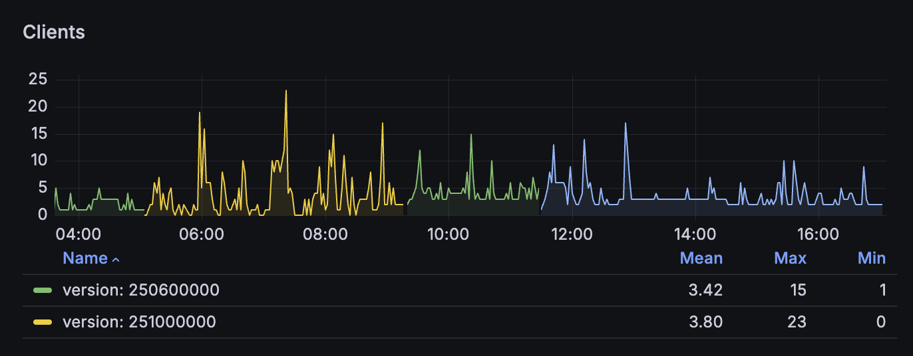The height and width of the screenshot is (356, 913).
Task: Click the green peak reaching 15 after 10:00
Action: coord(471,135)
